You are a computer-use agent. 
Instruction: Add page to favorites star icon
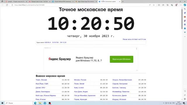154,5
